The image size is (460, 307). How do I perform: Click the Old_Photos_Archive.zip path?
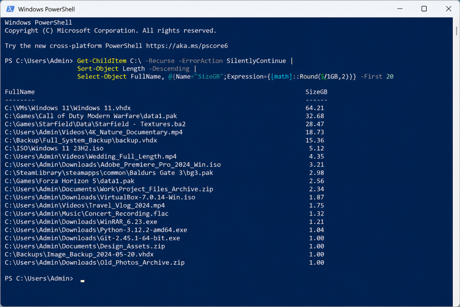pyautogui.click(x=95, y=263)
